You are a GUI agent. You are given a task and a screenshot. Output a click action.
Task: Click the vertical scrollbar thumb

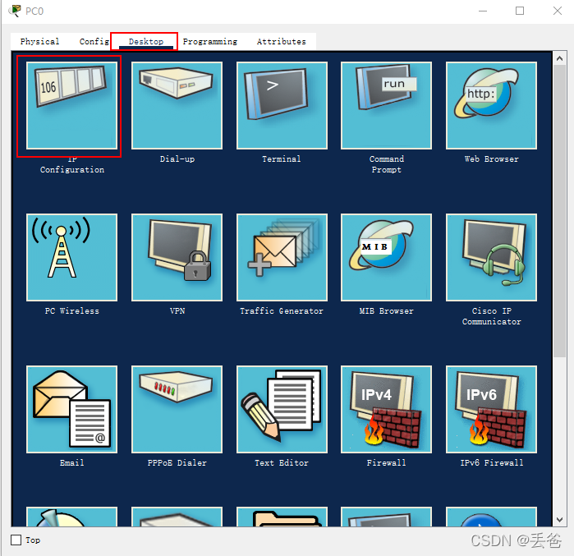559,211
